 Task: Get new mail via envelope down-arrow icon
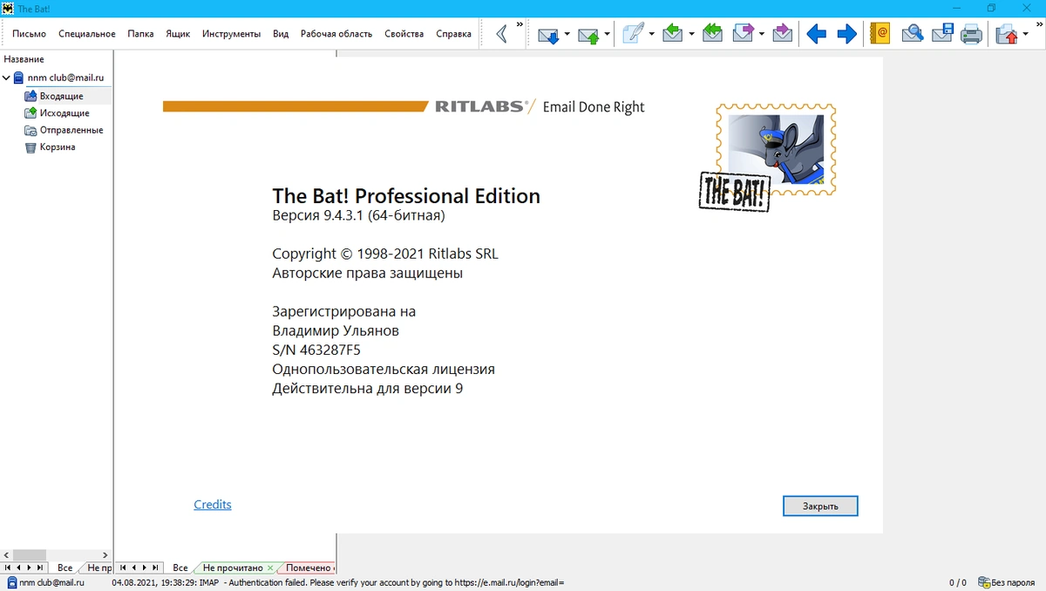[x=548, y=35]
